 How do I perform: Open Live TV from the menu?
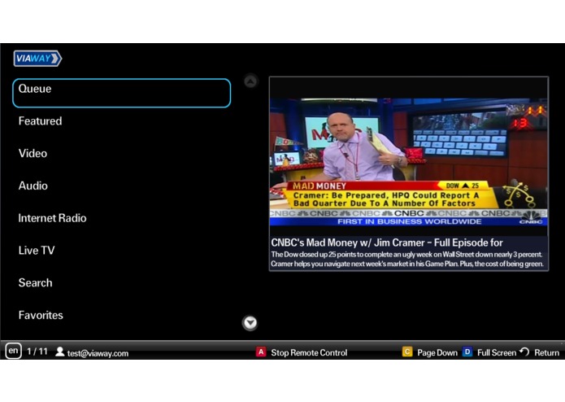tap(37, 251)
